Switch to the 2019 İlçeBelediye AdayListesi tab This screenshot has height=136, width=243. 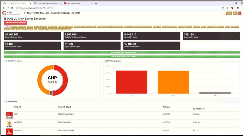click(48, 3)
